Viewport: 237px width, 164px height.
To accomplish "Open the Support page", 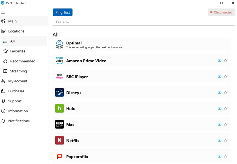I will (x=24, y=101).
